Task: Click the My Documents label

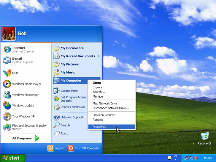Action: (72, 48)
